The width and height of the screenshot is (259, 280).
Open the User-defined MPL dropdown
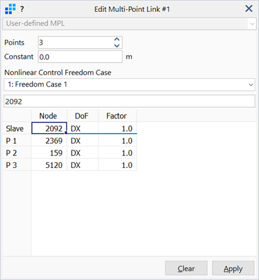pyautogui.click(x=129, y=24)
